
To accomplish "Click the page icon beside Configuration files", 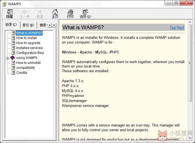I will click(13, 53).
